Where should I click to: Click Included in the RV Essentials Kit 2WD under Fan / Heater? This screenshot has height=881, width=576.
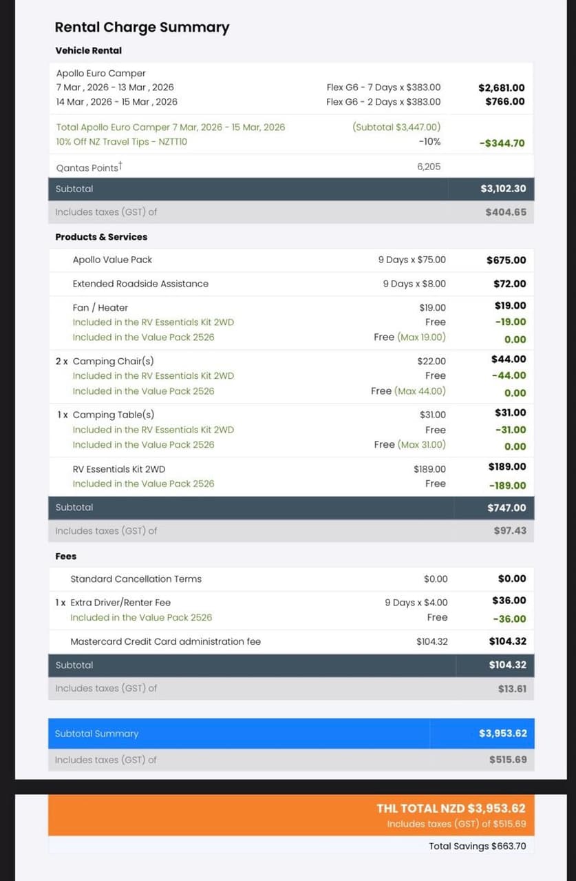(x=153, y=322)
